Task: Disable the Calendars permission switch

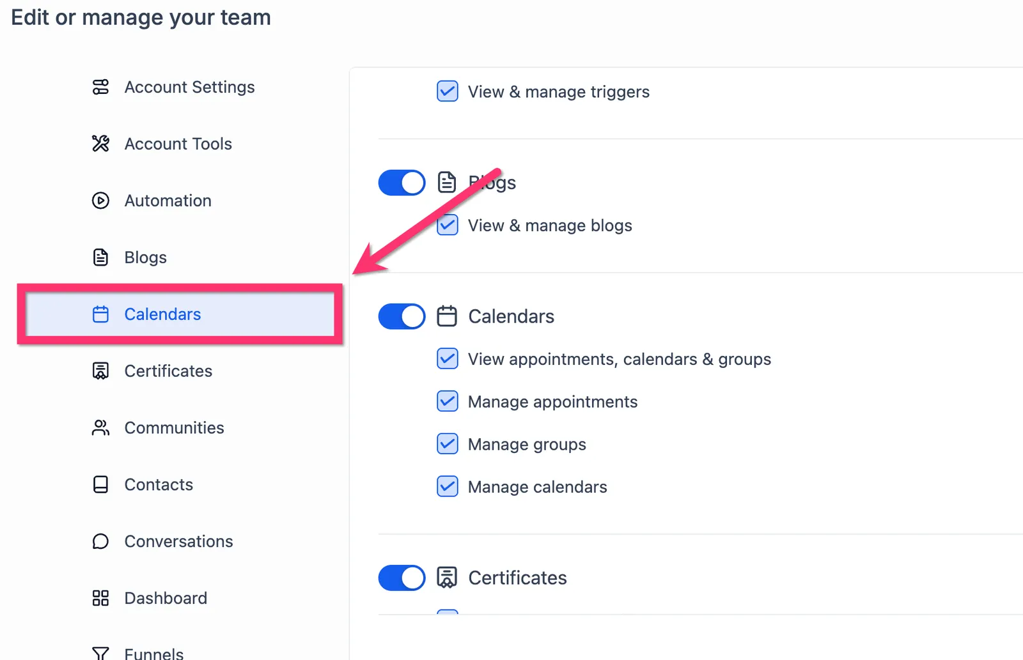Action: [402, 316]
